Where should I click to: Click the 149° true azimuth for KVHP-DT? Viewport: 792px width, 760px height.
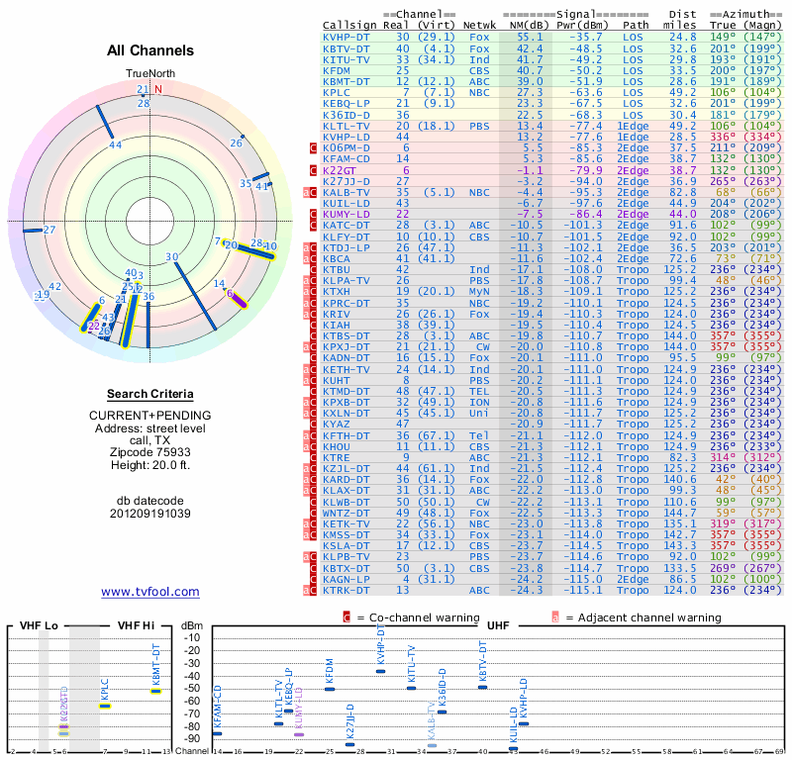[723, 38]
